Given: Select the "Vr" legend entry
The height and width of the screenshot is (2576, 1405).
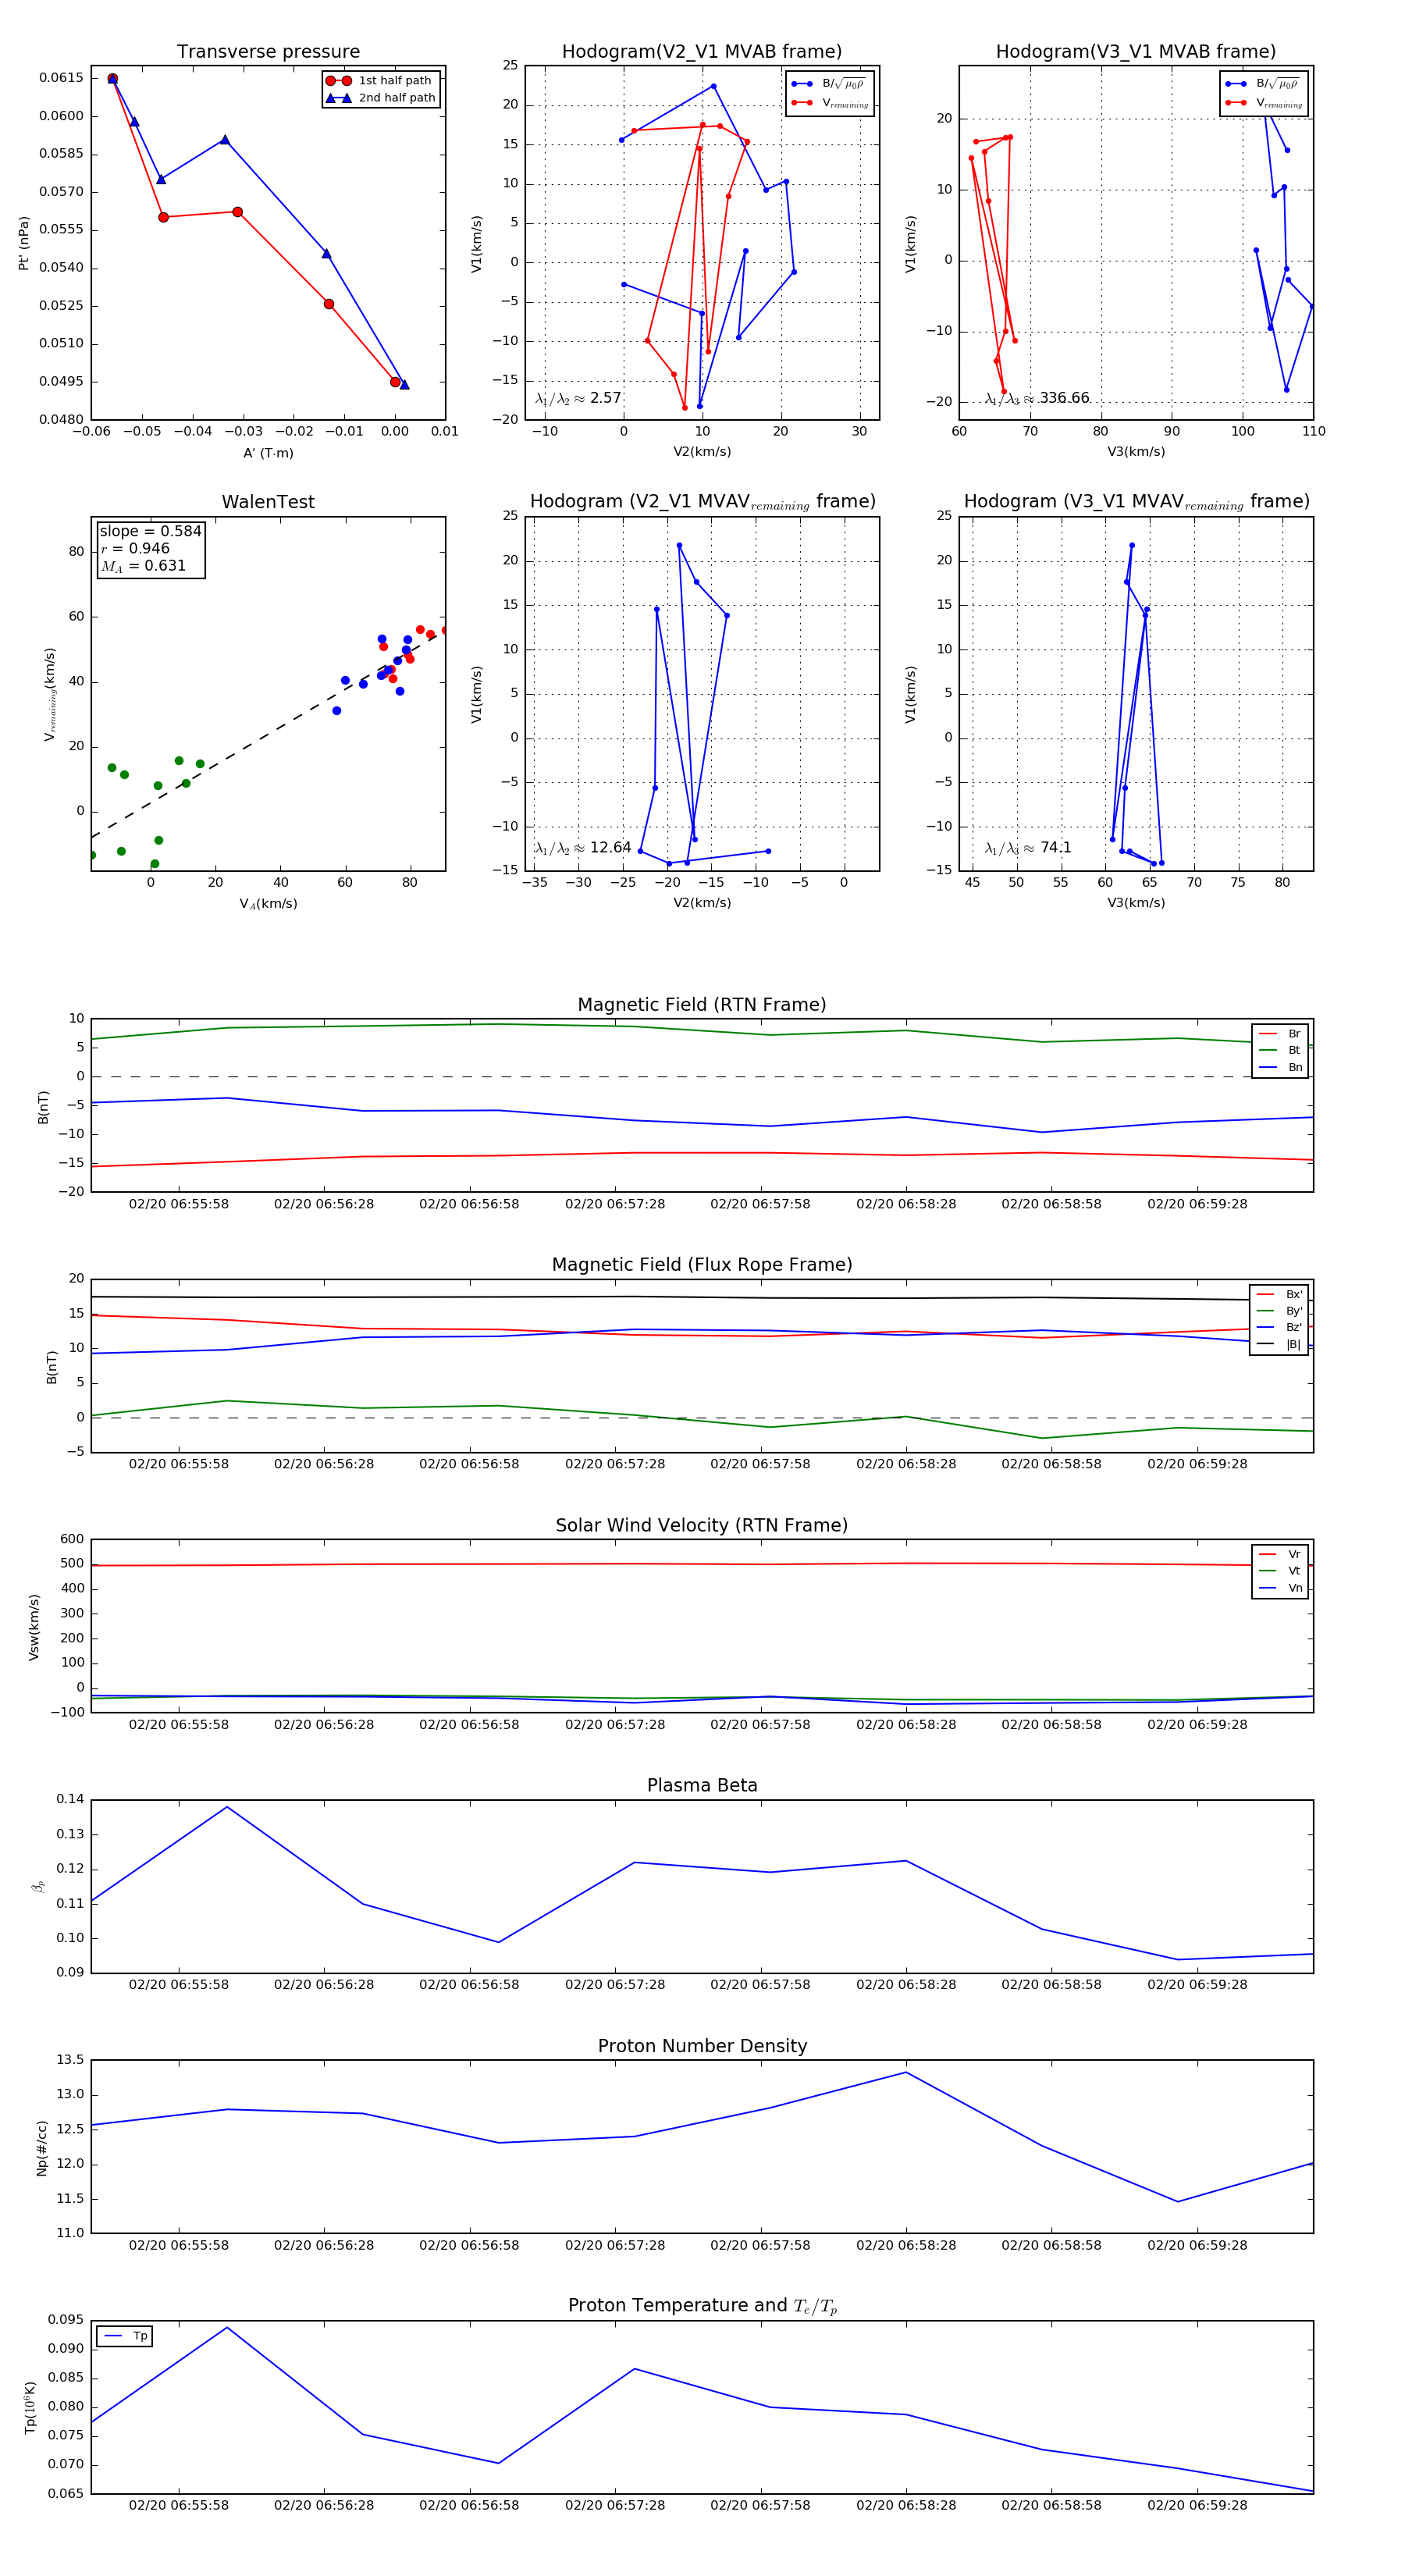Looking at the screenshot, I should pos(1280,1554).
